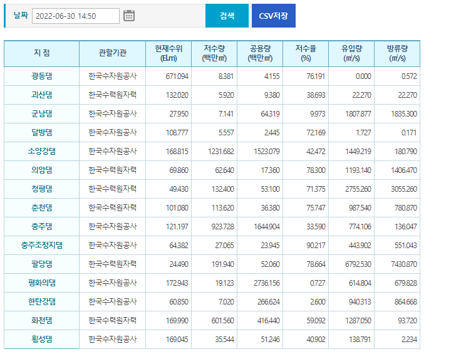Click the 팔당댐 dam name
Image resolution: width=456 pixels, height=354 pixels.
42,264
